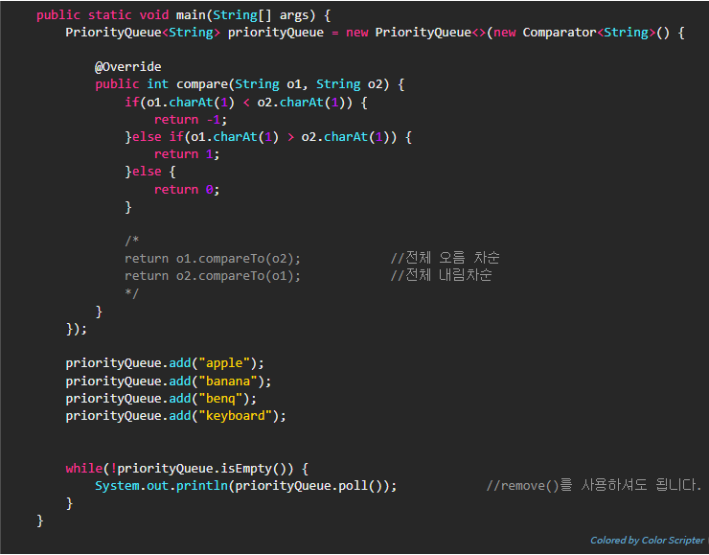Click the priorityQueue.add("banana") line
Screen dimensions: 709x555
tap(169, 382)
